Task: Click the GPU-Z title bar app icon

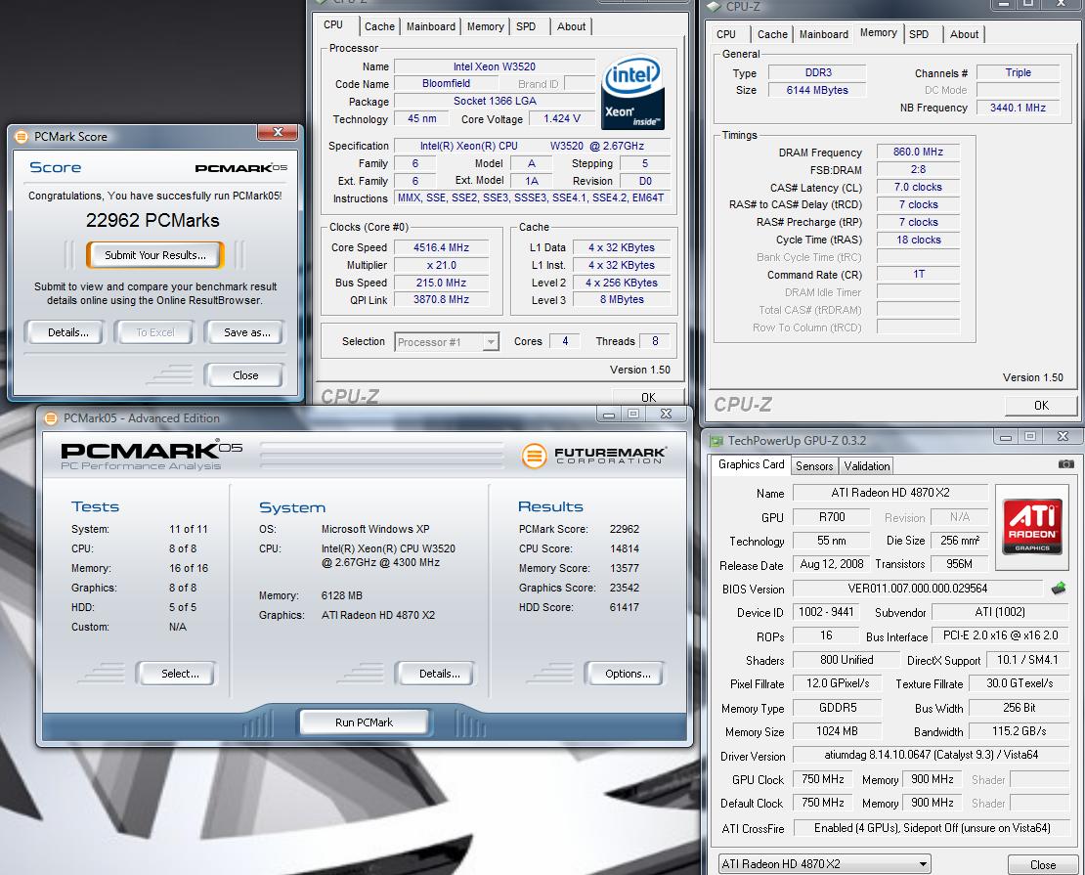Action: tap(716, 440)
